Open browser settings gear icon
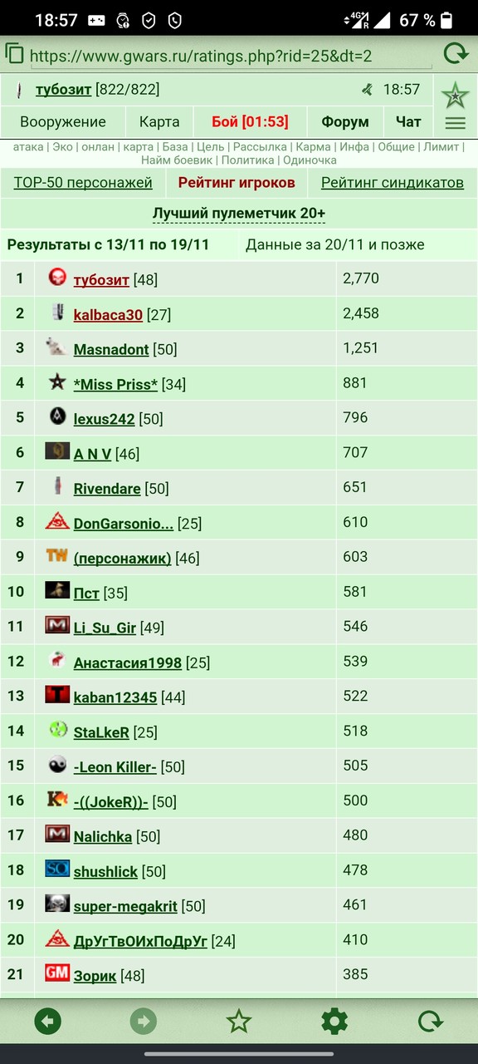 tap(334, 1021)
